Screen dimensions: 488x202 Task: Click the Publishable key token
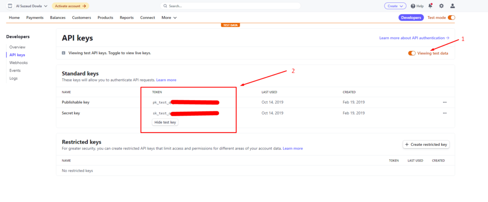point(186,102)
